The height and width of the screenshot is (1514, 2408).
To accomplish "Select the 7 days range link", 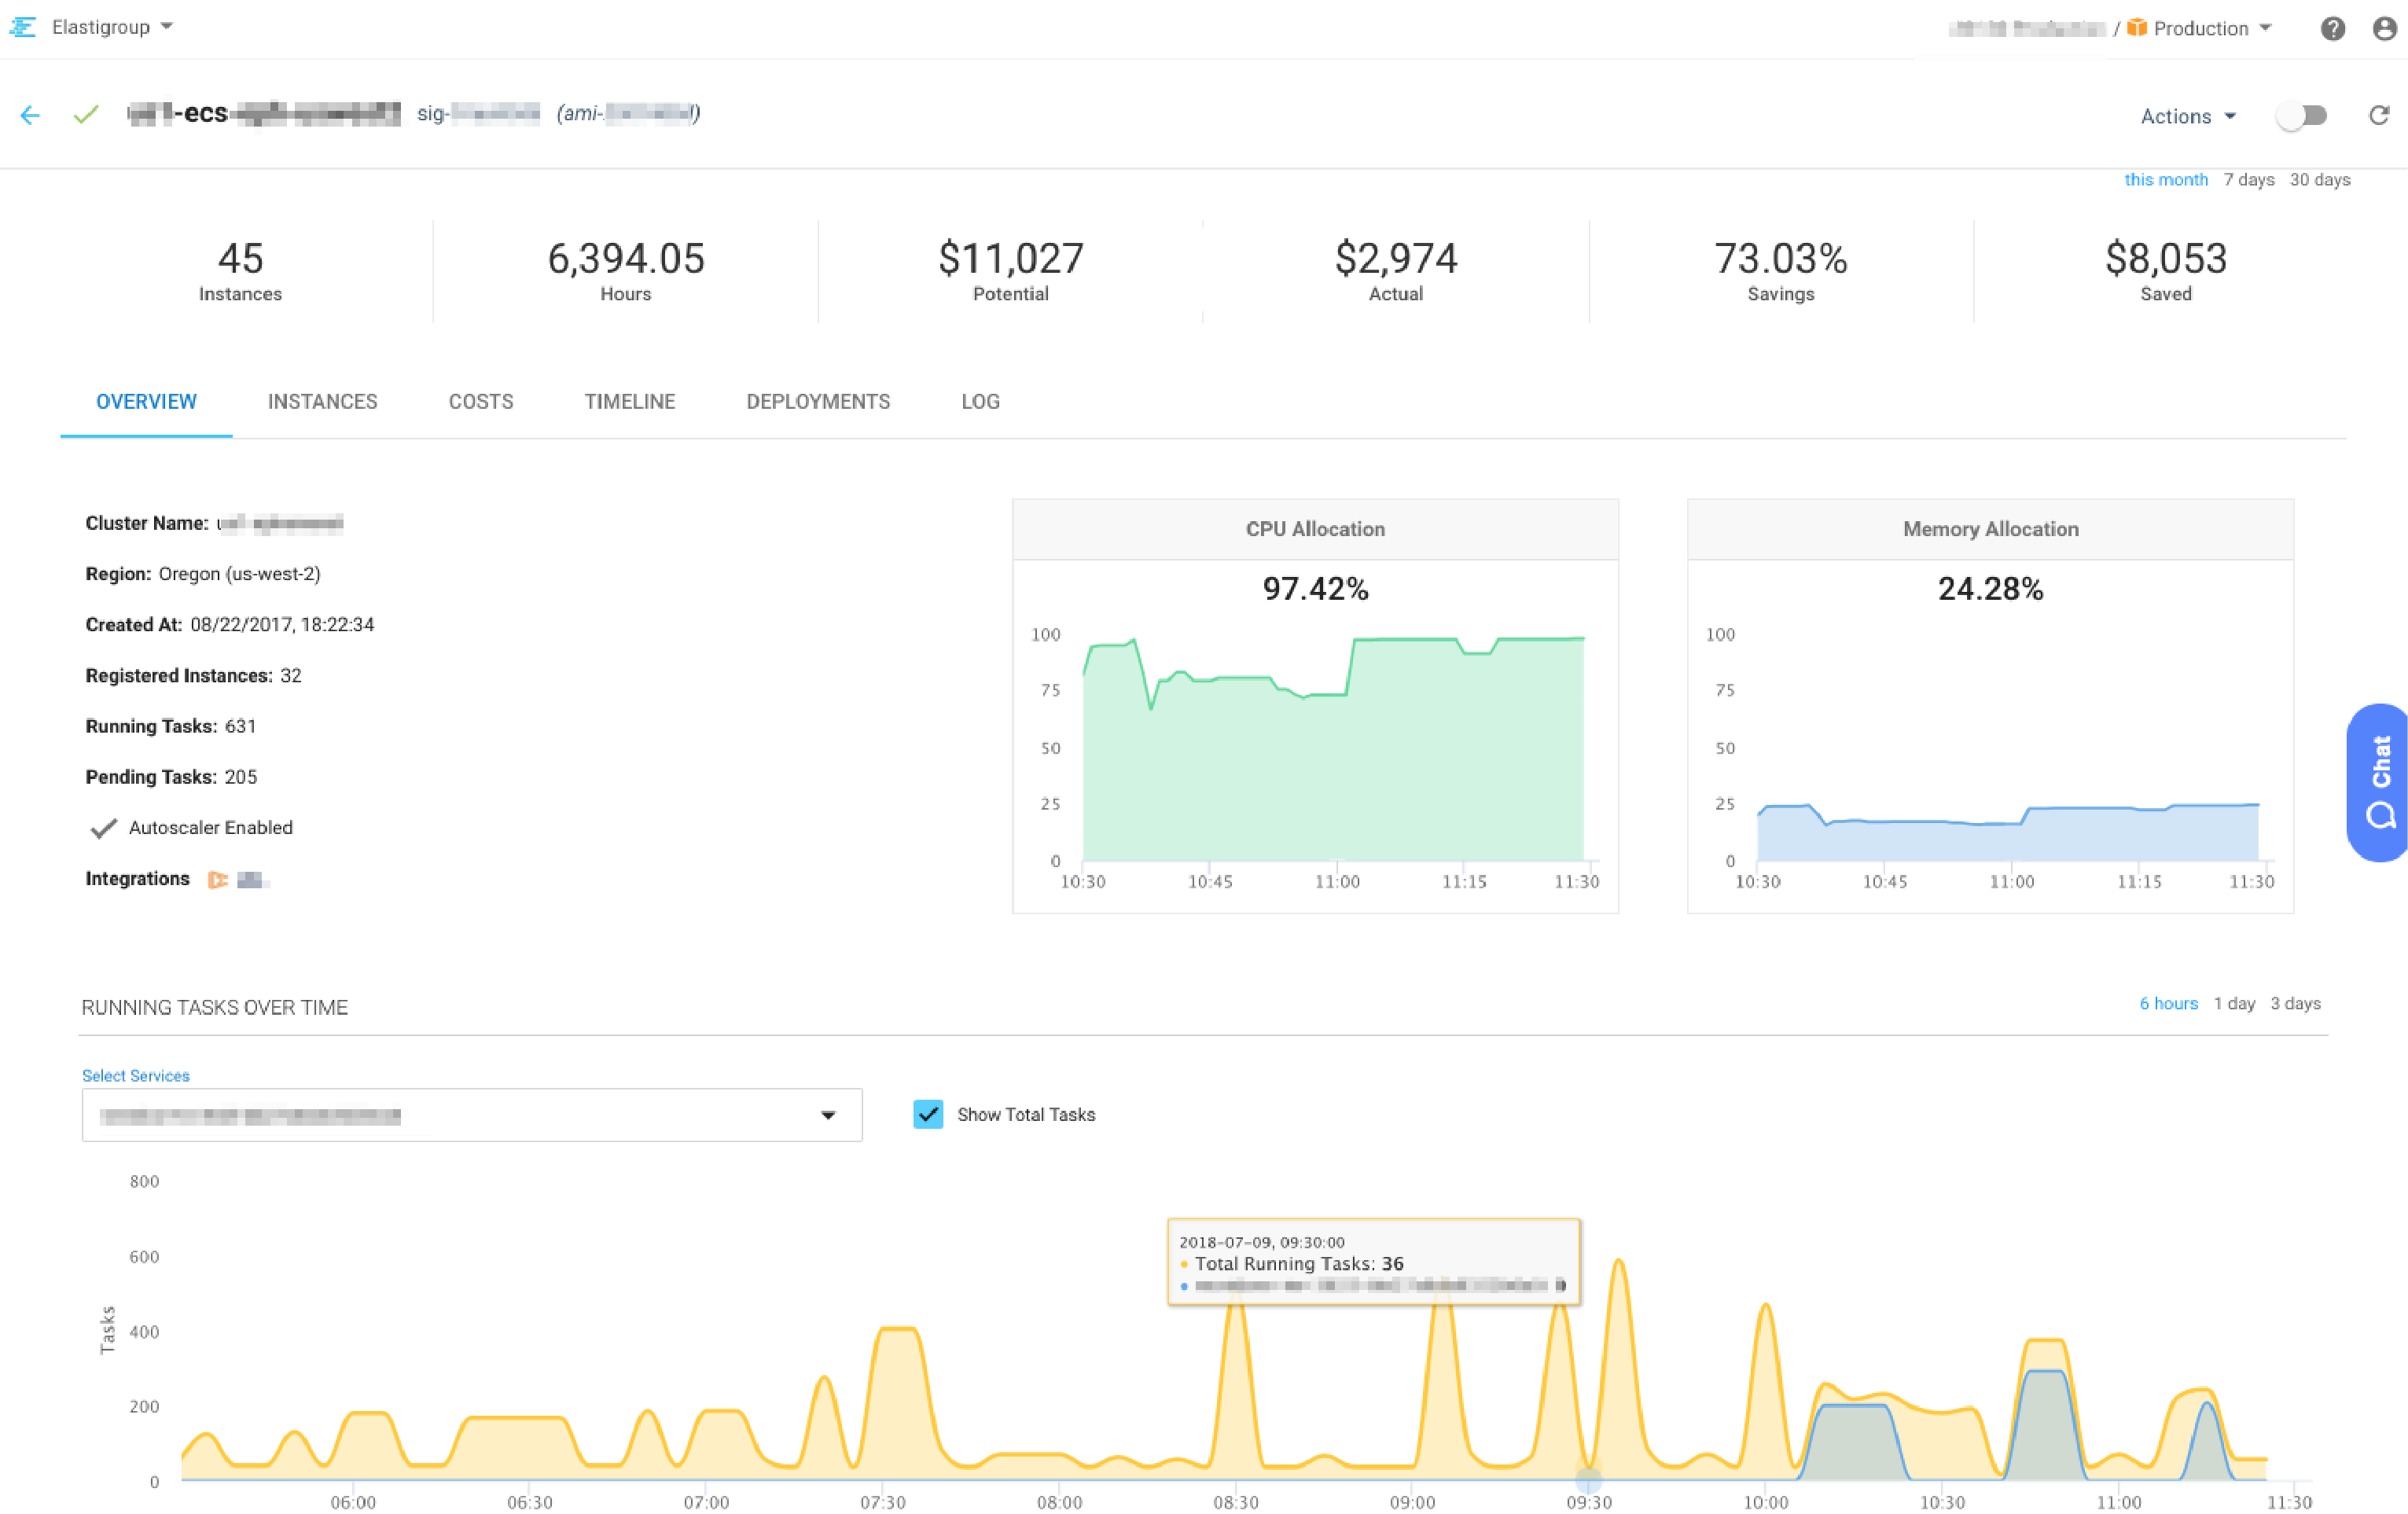I will point(2248,180).
